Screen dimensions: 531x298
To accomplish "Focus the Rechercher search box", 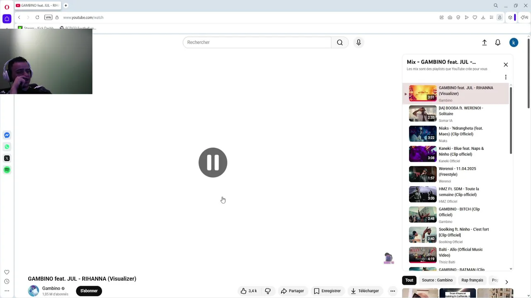I will click(257, 42).
